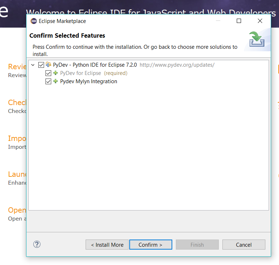
Task: Toggle the PyDev for Eclipse (required) checkbox
Action: pos(48,73)
